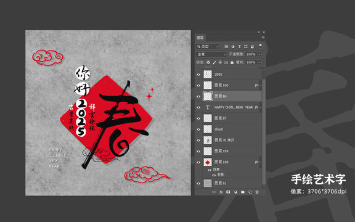The image size is (355, 222).
Task: Open the opacity slider dropdown arrow
Action: click(259, 54)
